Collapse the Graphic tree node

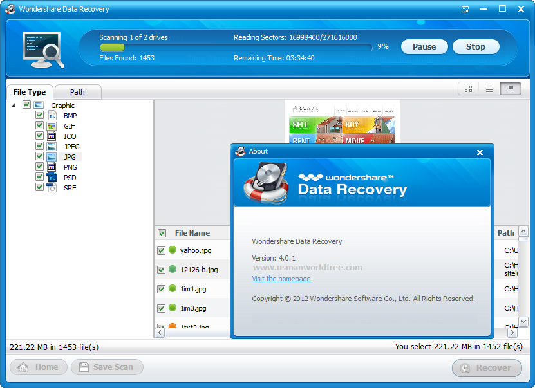14,105
